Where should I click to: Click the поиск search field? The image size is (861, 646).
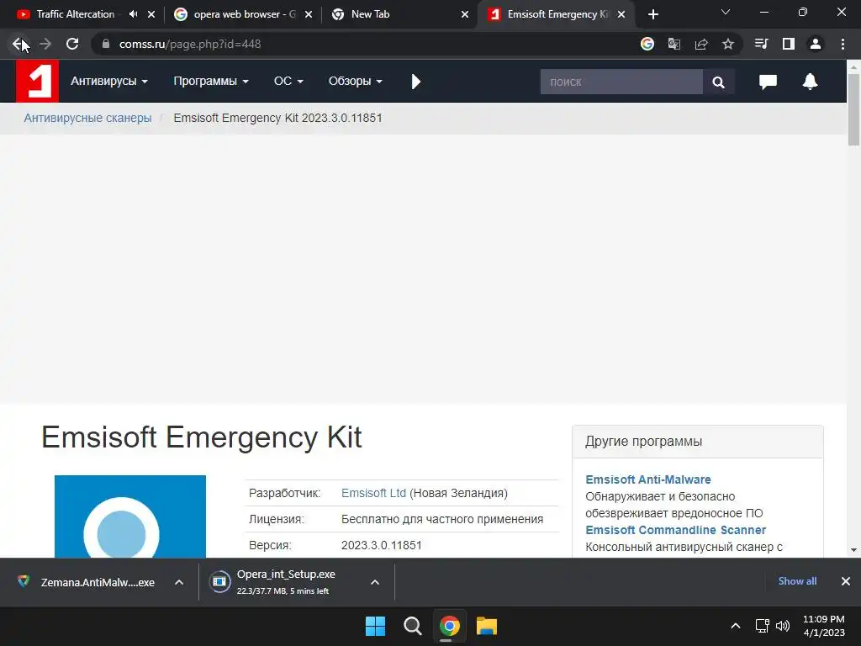[621, 82]
